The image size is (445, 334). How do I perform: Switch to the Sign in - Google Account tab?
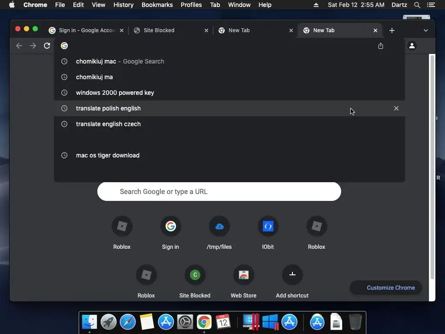86,30
